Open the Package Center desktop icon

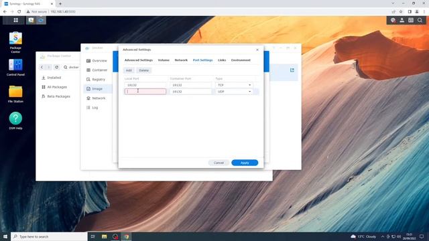[15, 42]
